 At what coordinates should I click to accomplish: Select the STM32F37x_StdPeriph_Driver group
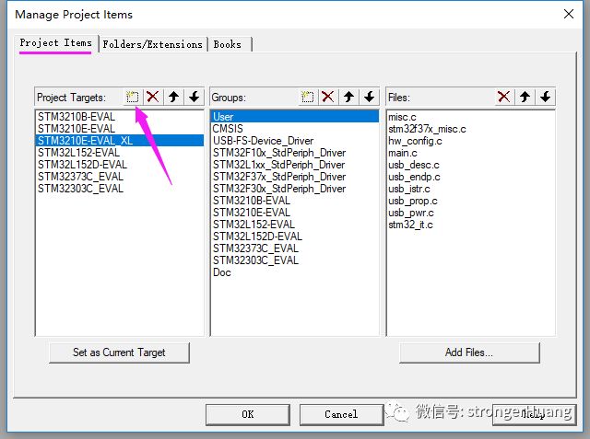point(295,177)
